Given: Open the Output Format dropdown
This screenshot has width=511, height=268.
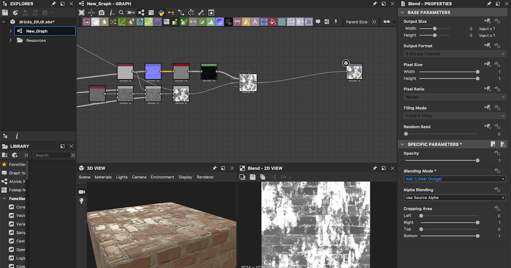Looking at the screenshot, I should point(454,54).
